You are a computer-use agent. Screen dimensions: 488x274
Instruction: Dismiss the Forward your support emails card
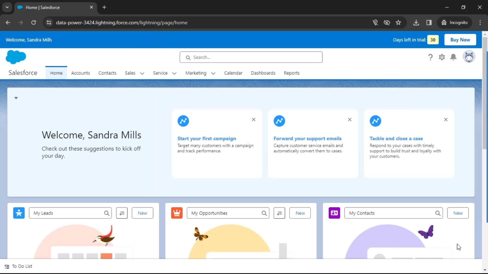pyautogui.click(x=350, y=119)
